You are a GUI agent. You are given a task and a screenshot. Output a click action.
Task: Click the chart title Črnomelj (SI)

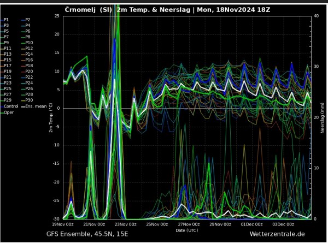[x=88, y=10]
